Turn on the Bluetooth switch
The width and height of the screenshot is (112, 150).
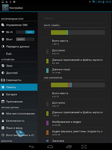pyautogui.click(x=25, y=39)
